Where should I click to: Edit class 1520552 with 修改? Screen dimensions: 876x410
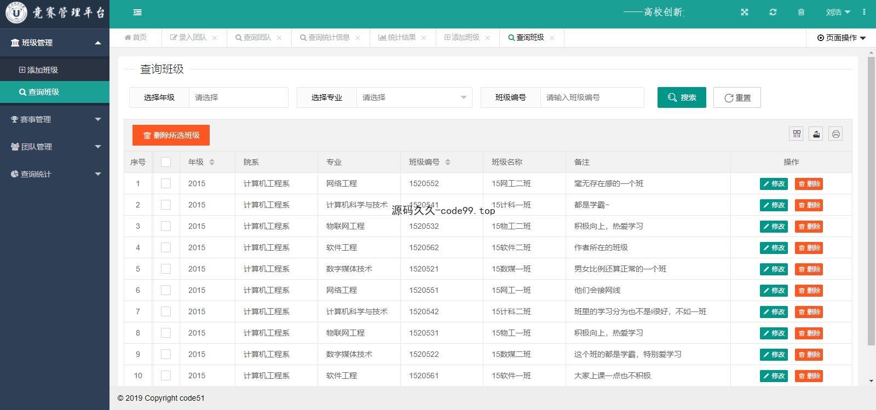774,184
